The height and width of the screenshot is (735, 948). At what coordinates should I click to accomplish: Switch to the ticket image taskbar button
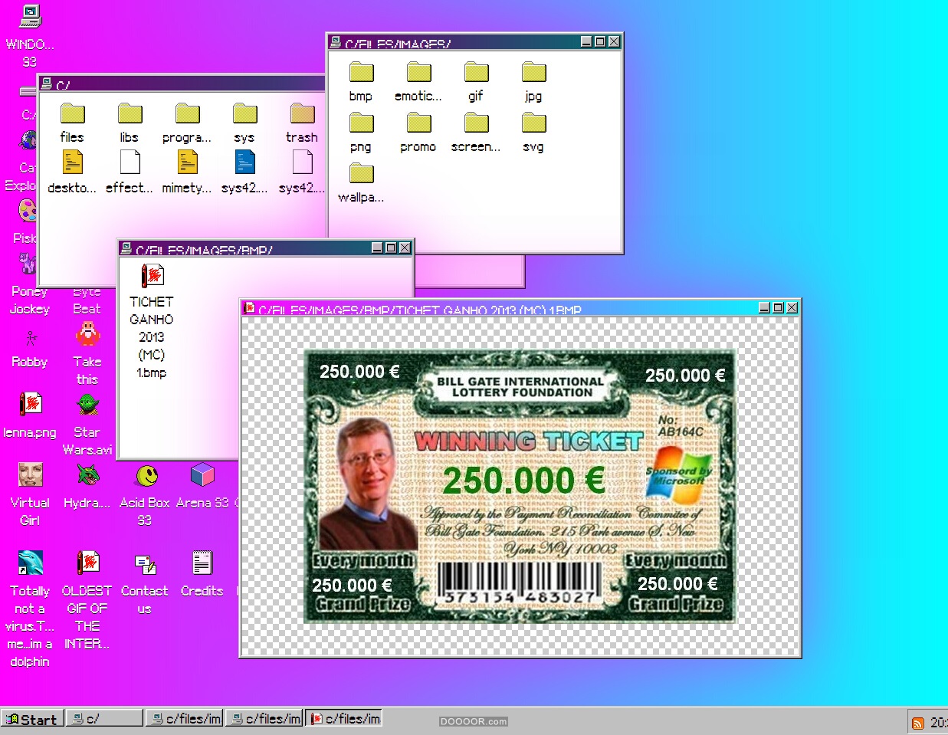[343, 718]
